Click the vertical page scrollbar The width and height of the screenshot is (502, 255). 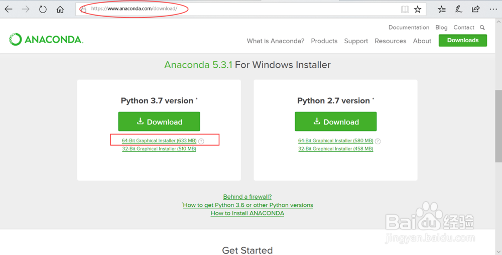pos(498,125)
